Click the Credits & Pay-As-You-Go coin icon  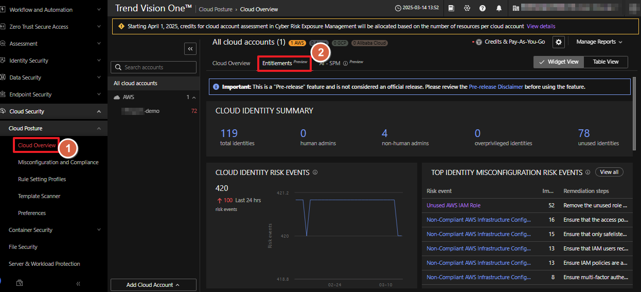tap(479, 42)
